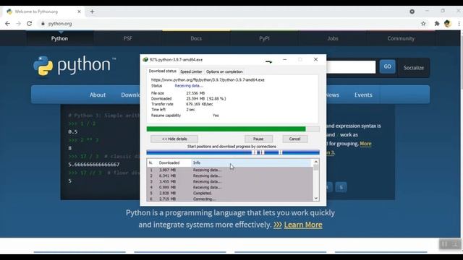Viewport: 463px width, 260px height.
Task: Click the Python logo on the website
Action: click(x=75, y=66)
